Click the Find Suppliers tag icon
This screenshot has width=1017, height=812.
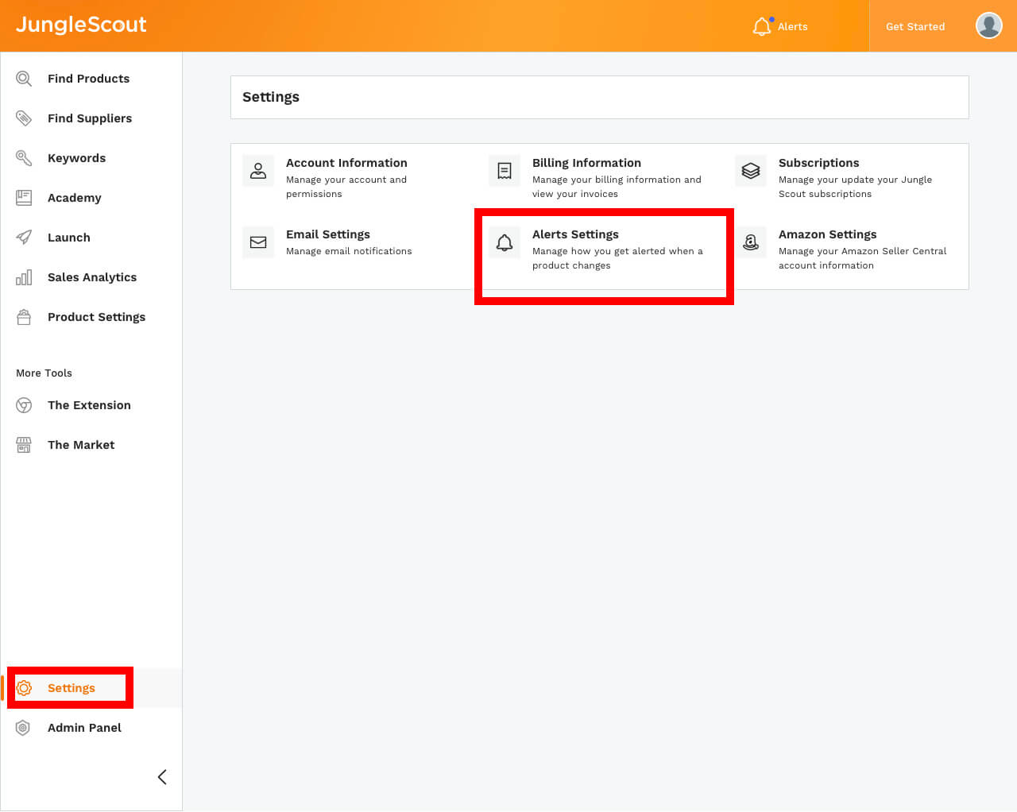click(x=24, y=118)
